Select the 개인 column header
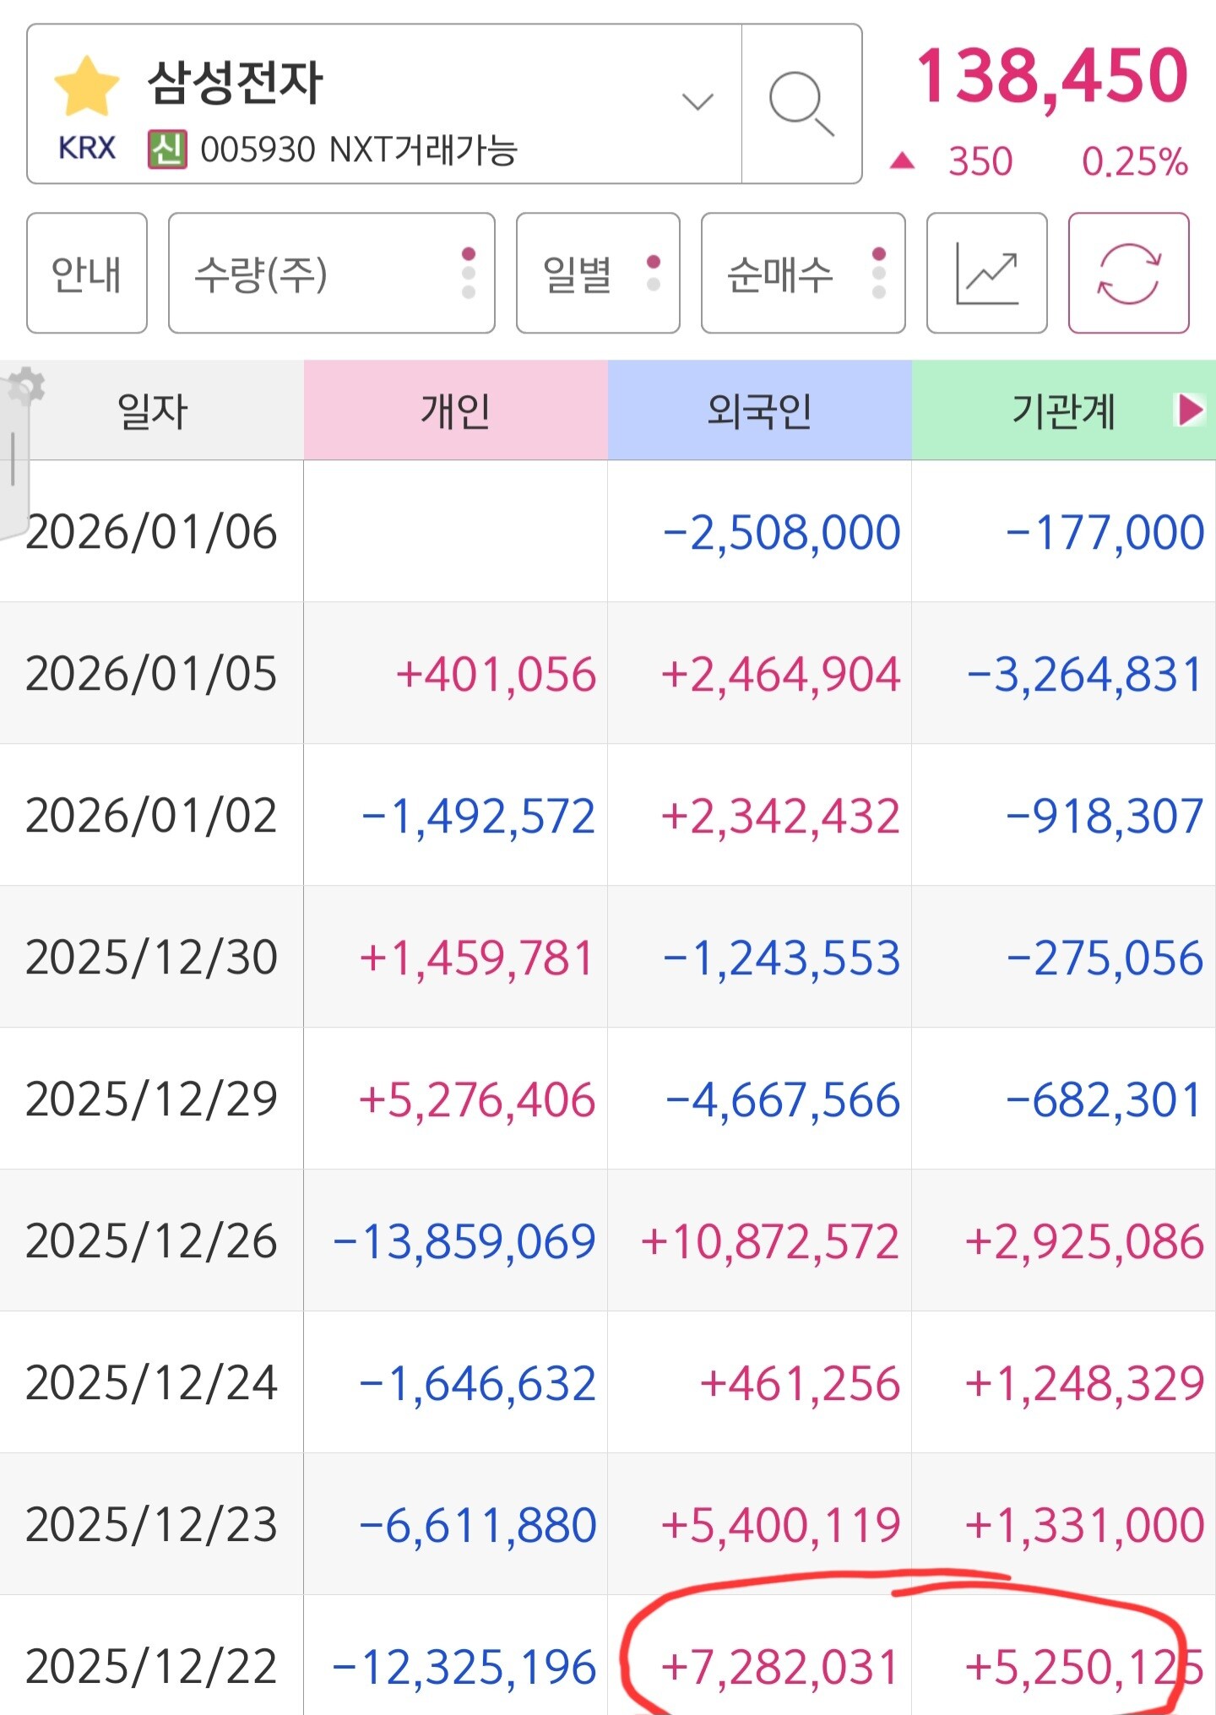 [456, 410]
